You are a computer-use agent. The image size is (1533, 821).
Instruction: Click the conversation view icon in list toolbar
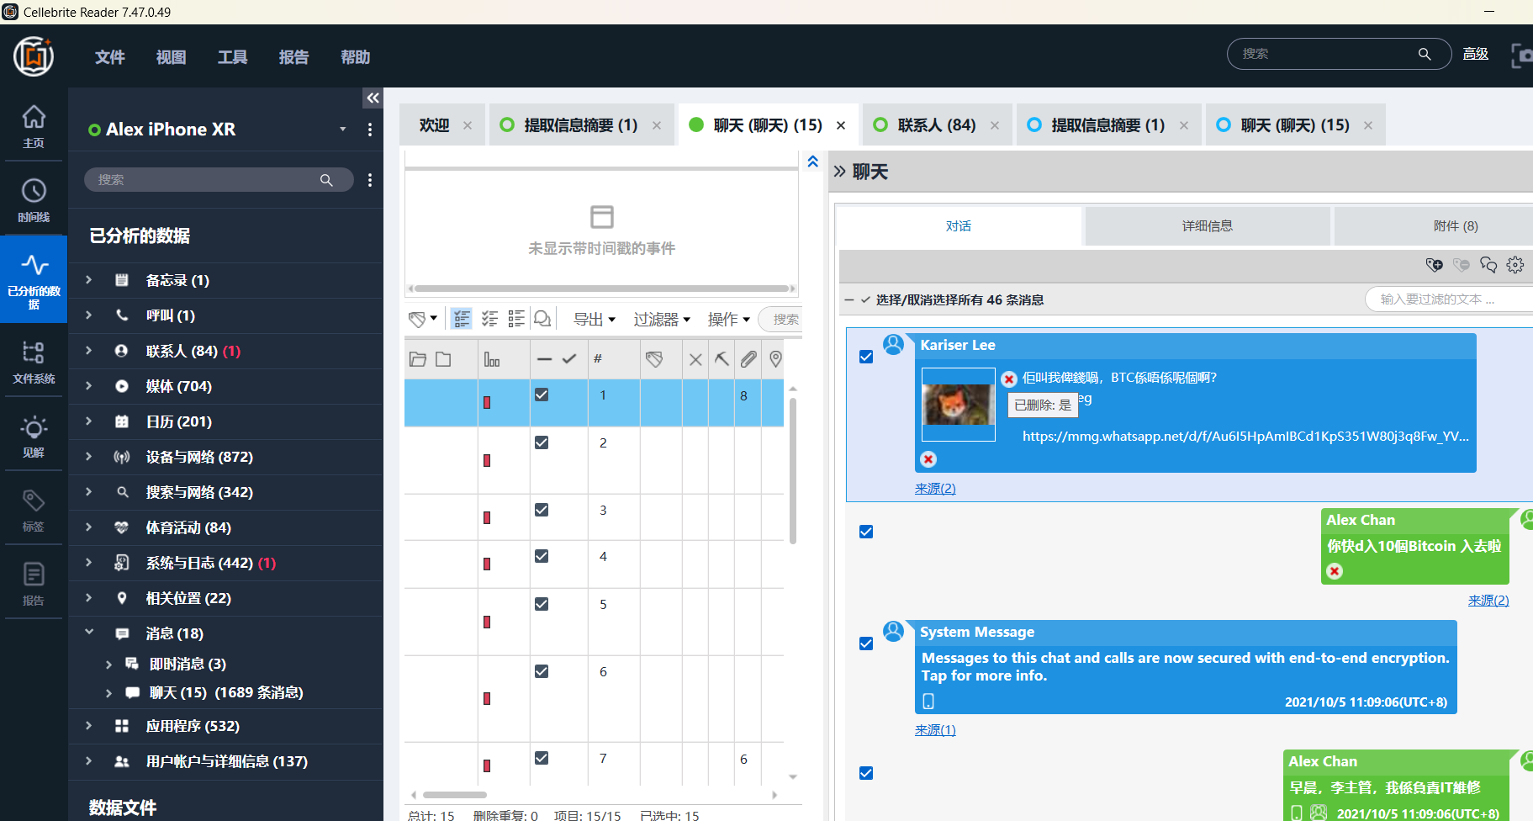tap(542, 319)
